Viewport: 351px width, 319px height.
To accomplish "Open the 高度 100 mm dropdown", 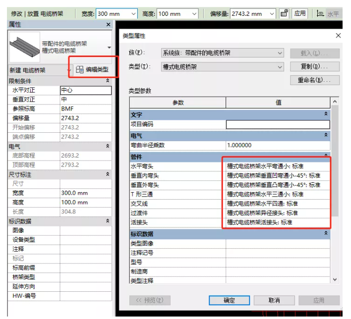I will 194,14.
